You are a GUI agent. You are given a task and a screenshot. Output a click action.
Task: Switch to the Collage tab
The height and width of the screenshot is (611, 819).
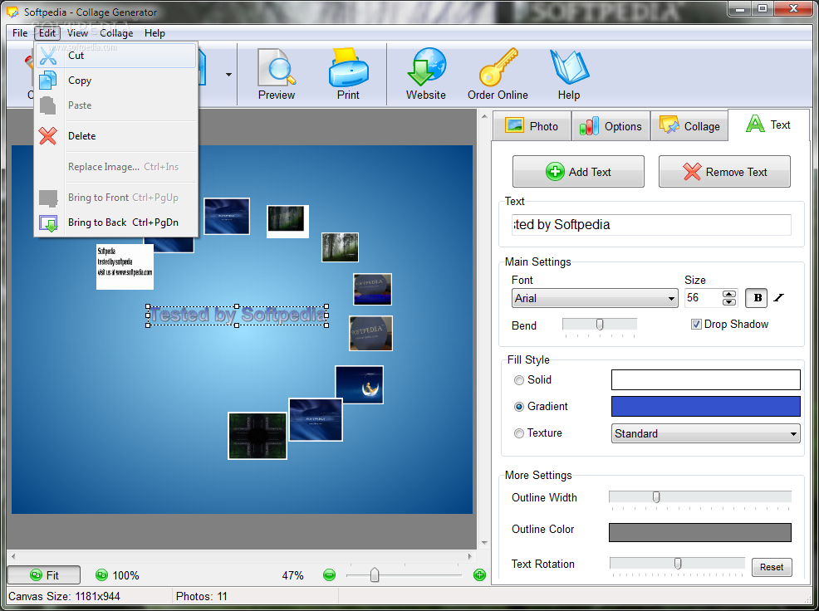click(x=689, y=126)
